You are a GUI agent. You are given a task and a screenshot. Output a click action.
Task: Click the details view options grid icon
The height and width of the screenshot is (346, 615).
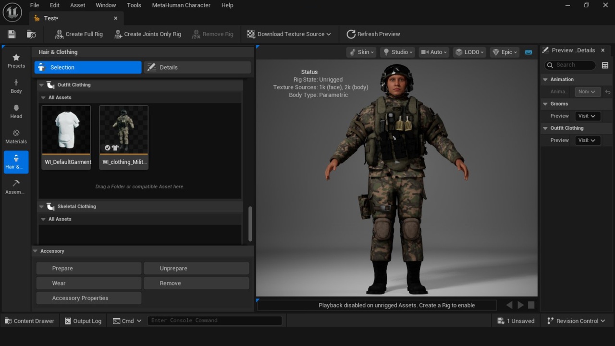click(x=605, y=65)
